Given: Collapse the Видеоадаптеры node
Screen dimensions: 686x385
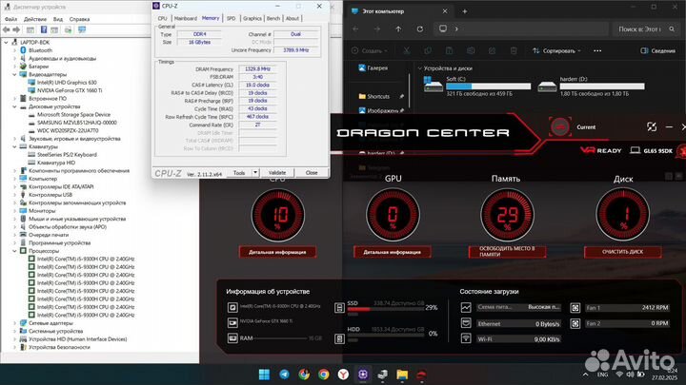Looking at the screenshot, I should 14,75.
